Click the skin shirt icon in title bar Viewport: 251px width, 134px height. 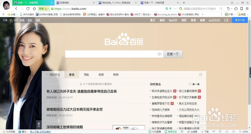(x=232, y=3)
